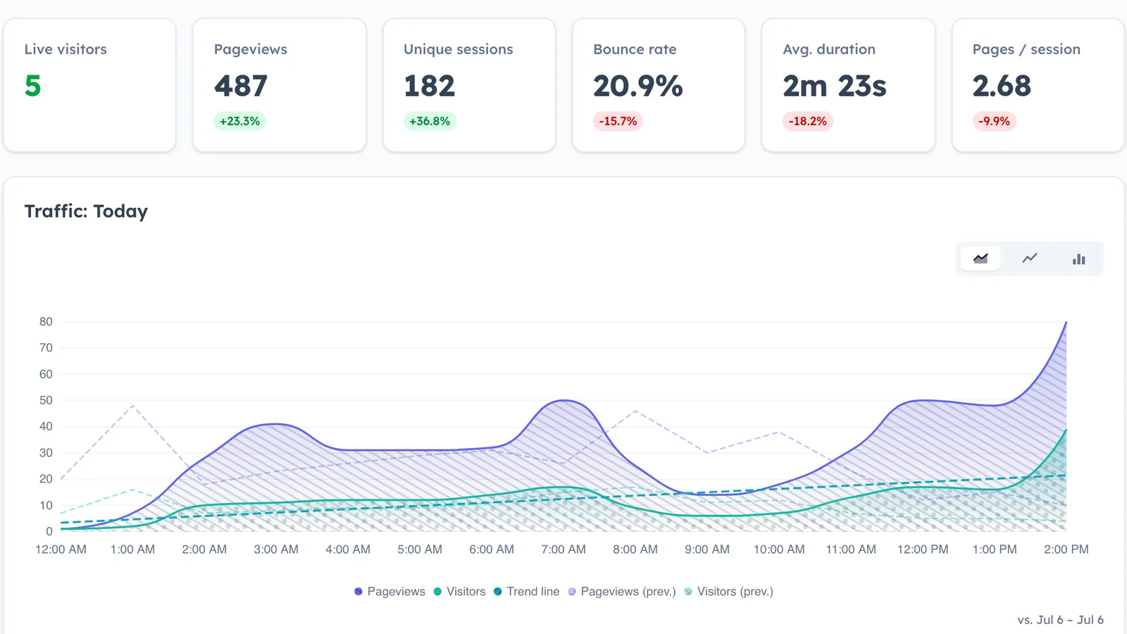Open the Bounce rate stat card
Screen dimensions: 1127x634
coord(659,85)
